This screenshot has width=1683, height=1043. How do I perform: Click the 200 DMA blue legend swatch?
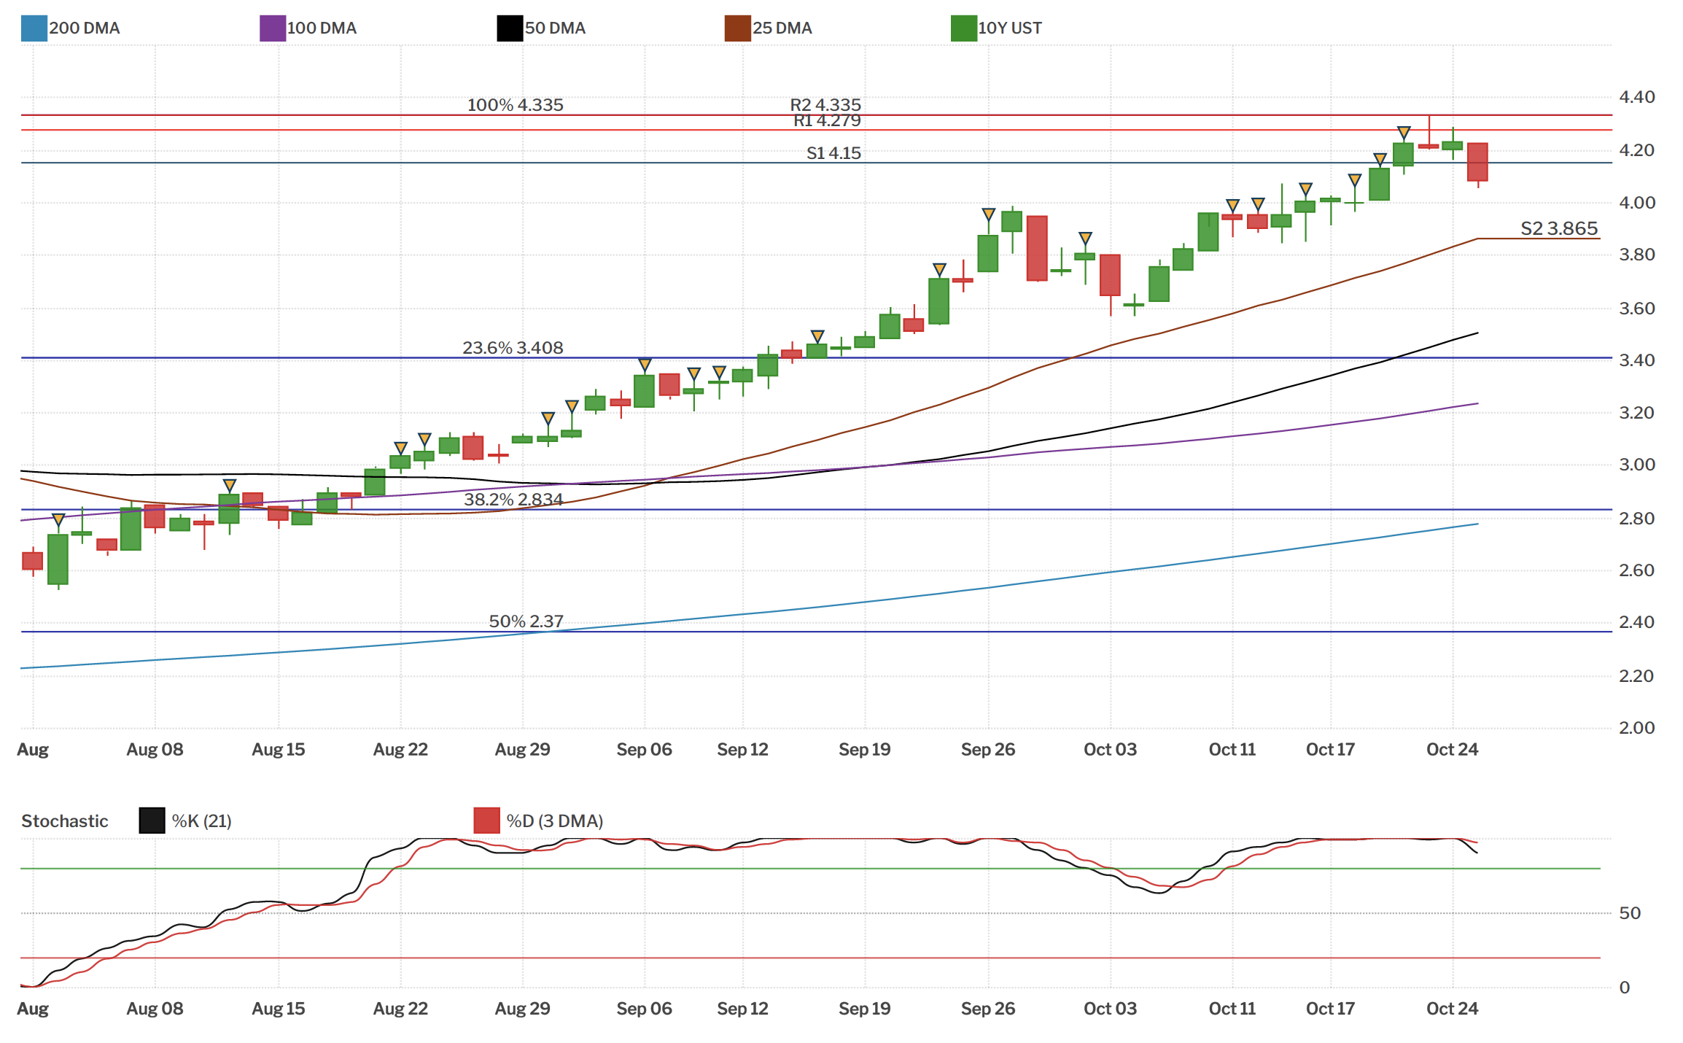(x=34, y=28)
